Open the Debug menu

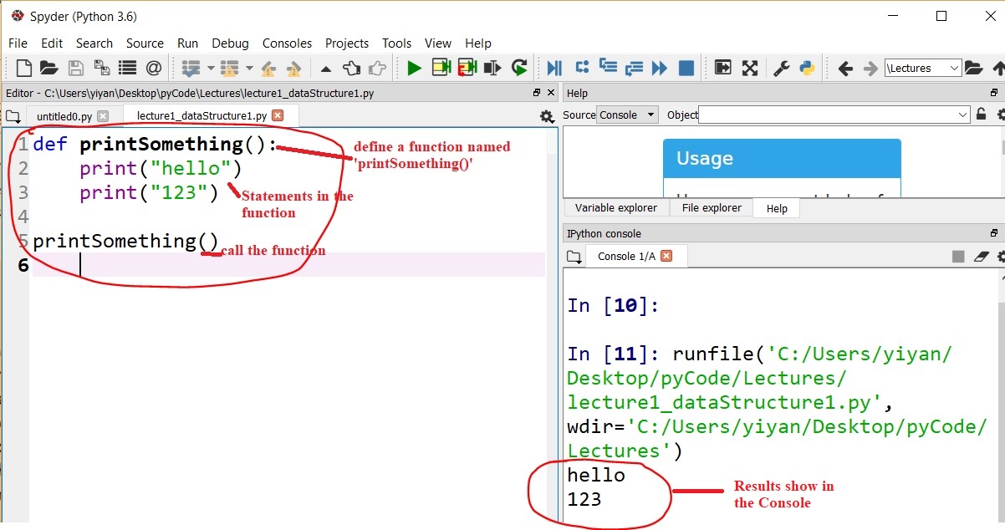click(231, 43)
